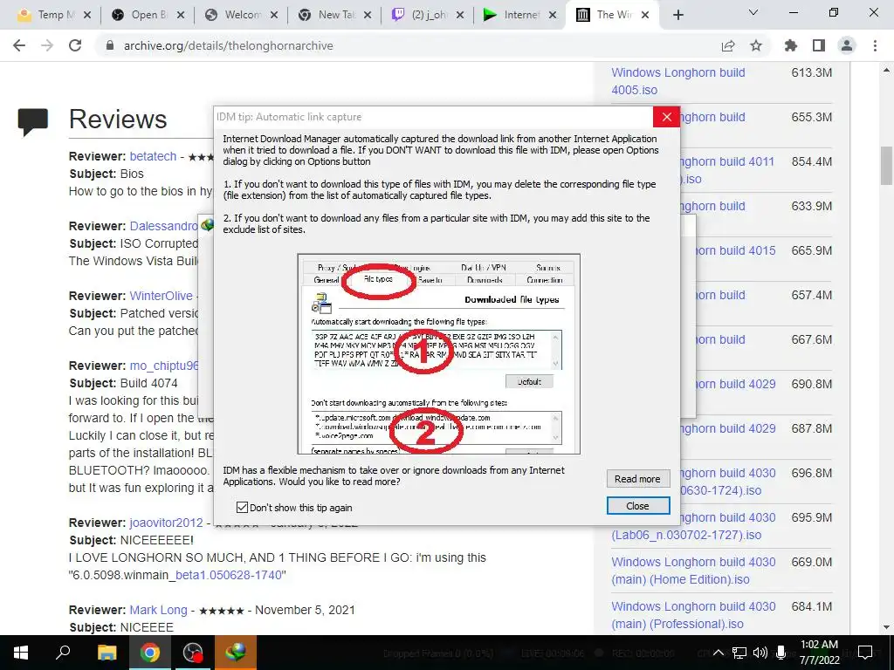Open Internet Download Manager taskbar icon

point(236,653)
